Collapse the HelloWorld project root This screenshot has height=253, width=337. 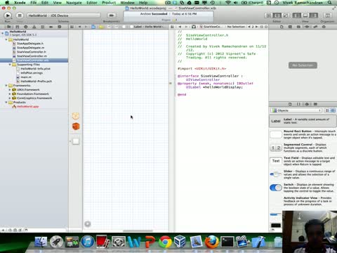[x=3, y=33]
